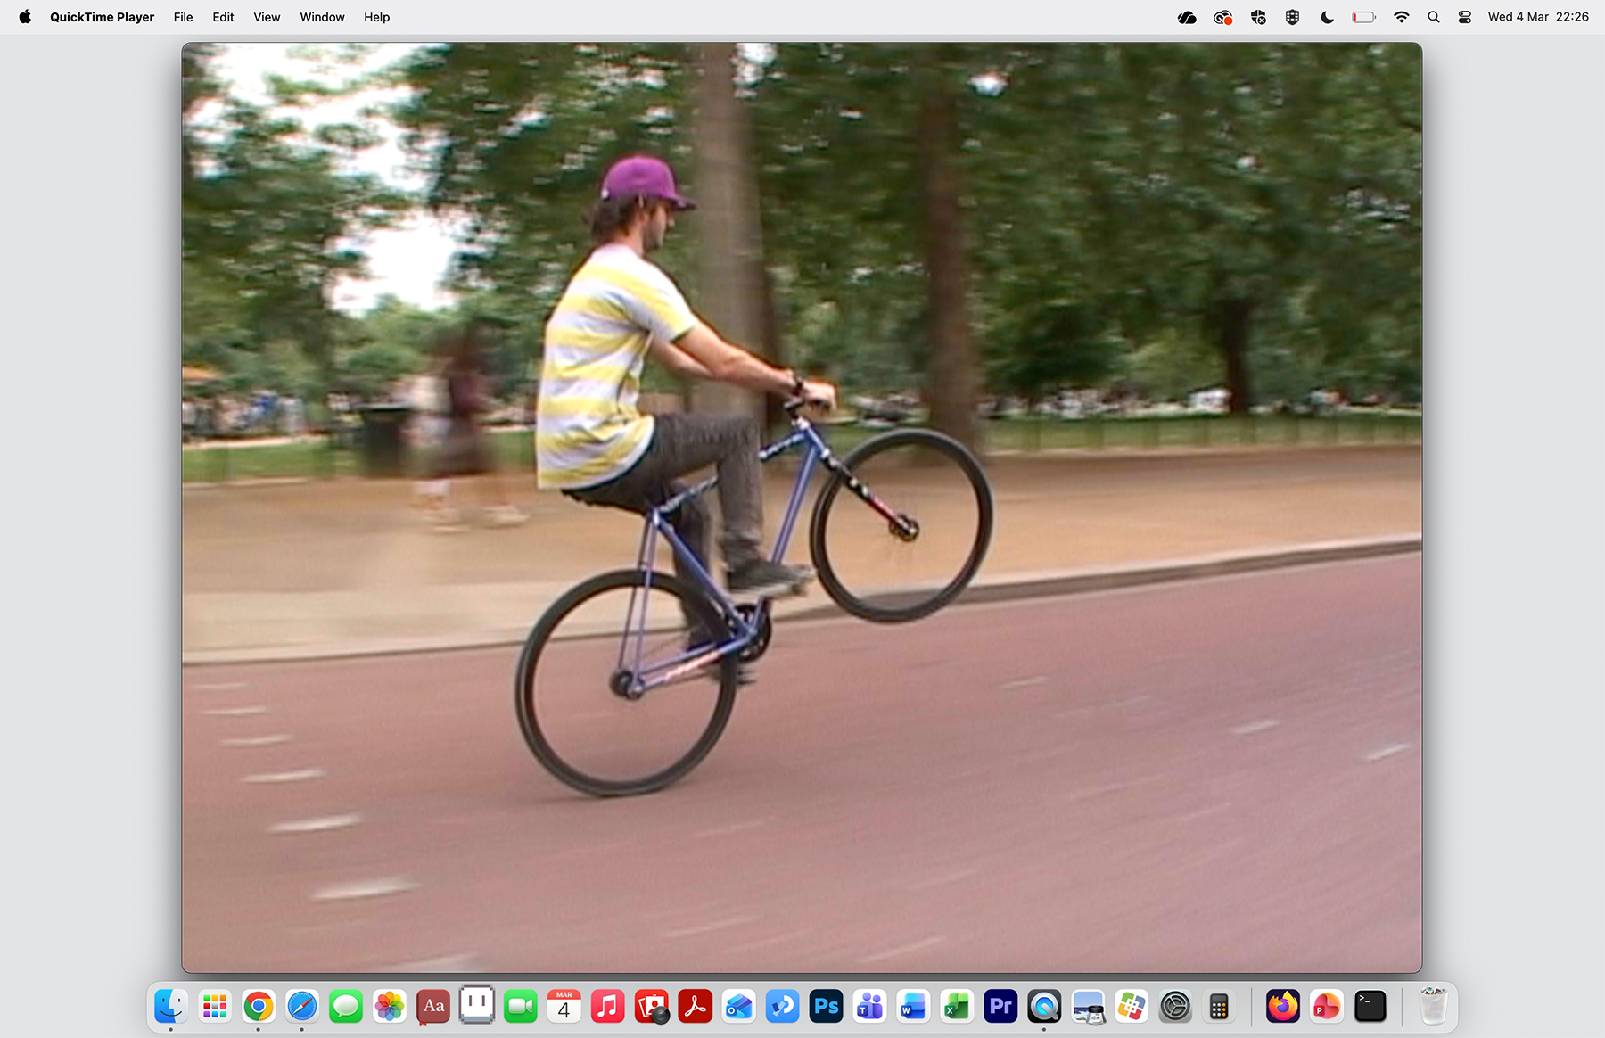Screen dimensions: 1605x1038
Task: Open the View menu
Action: pyautogui.click(x=267, y=17)
